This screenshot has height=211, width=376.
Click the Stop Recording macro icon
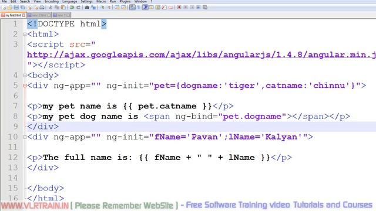(186, 8)
